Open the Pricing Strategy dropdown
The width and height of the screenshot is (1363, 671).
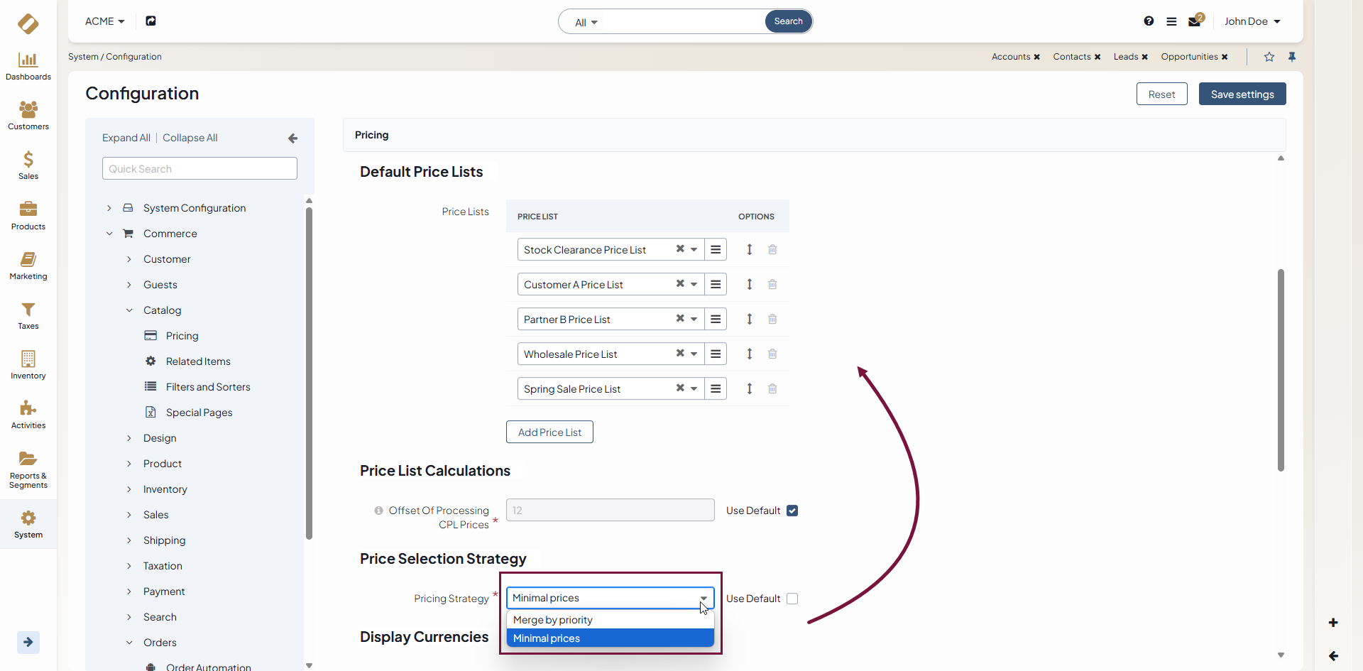coord(611,598)
